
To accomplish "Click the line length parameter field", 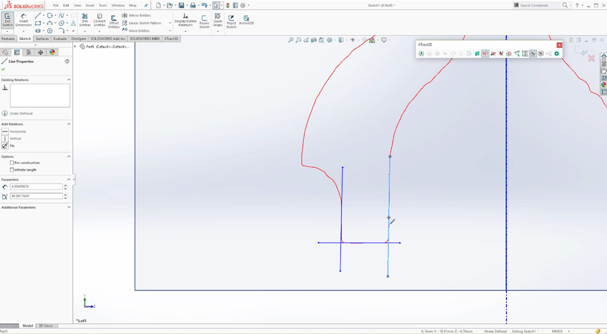I will [36, 187].
